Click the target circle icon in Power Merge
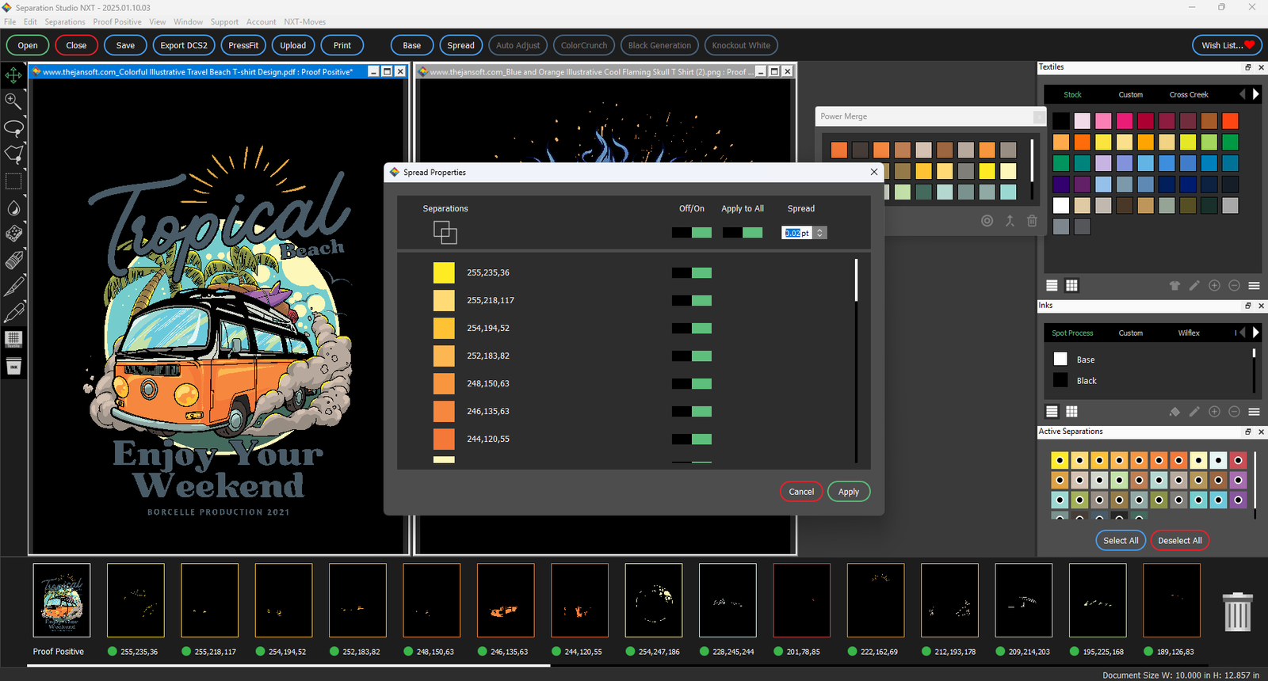Image resolution: width=1268 pixels, height=681 pixels. click(987, 221)
